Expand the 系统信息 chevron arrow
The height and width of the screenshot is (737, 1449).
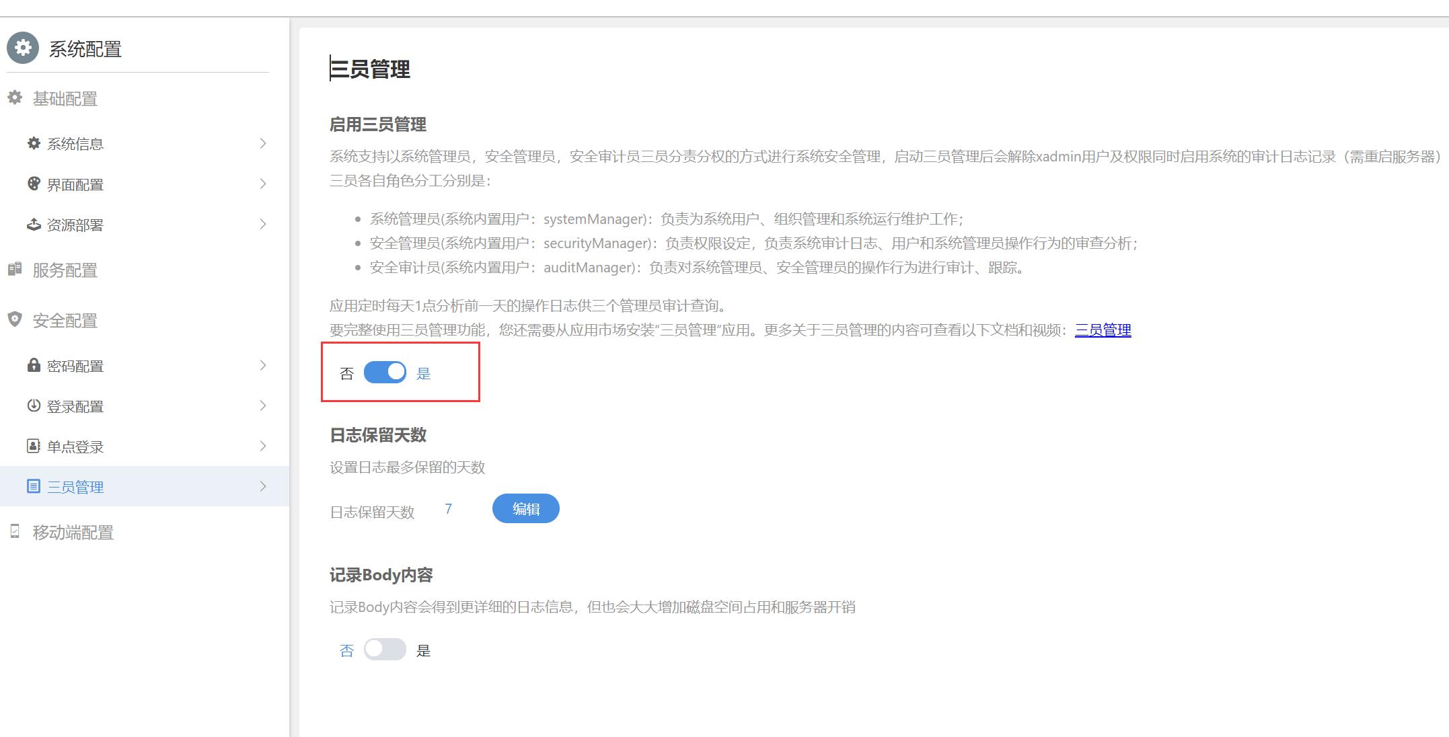tap(263, 143)
